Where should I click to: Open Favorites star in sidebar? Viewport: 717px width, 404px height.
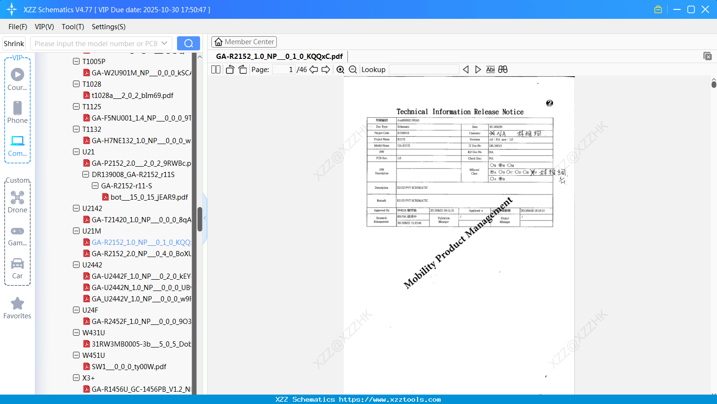17,303
